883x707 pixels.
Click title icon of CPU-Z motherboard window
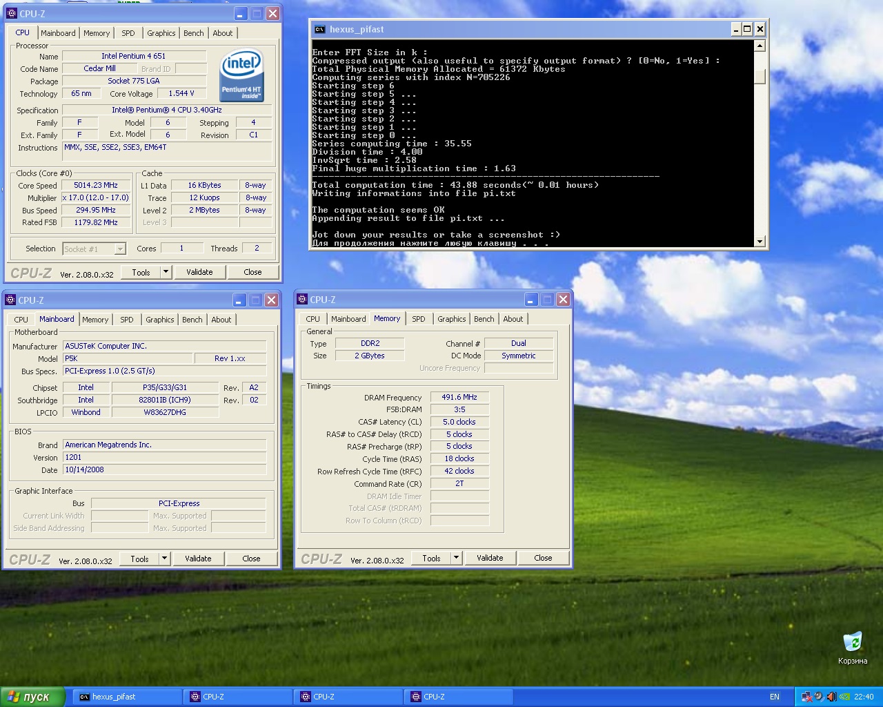(x=10, y=300)
